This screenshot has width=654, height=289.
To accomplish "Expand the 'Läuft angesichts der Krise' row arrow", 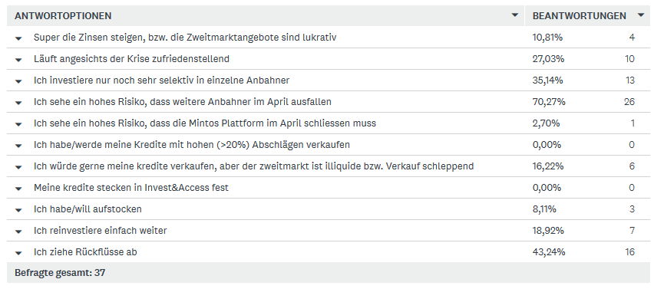I will coord(18,60).
